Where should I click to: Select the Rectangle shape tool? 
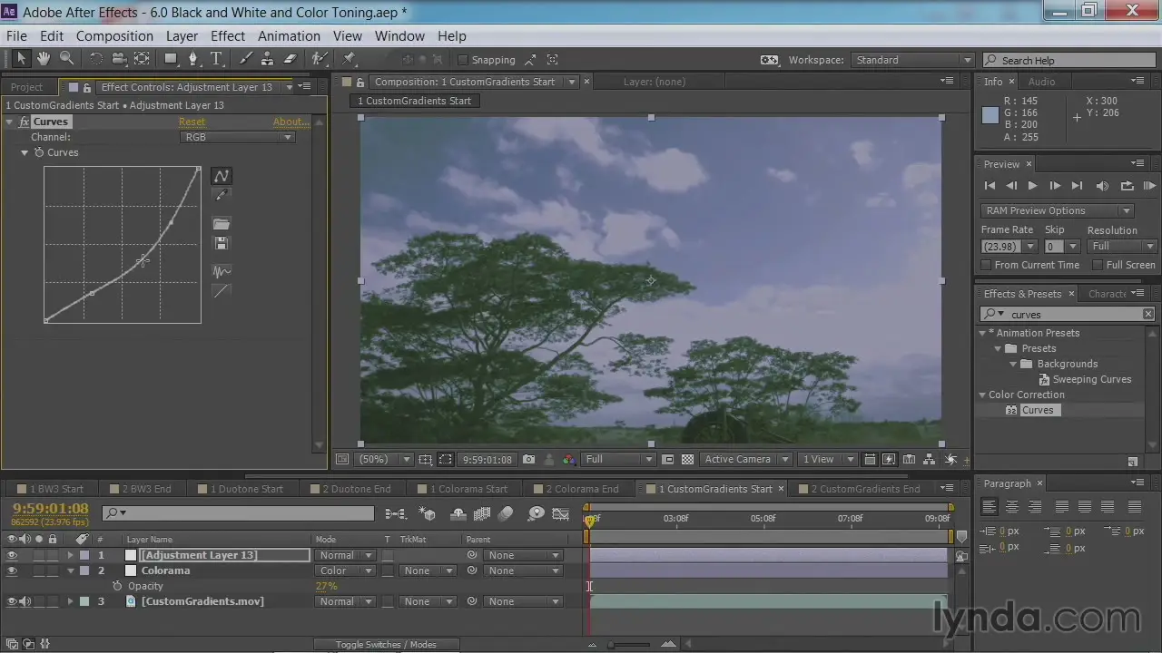(x=171, y=59)
